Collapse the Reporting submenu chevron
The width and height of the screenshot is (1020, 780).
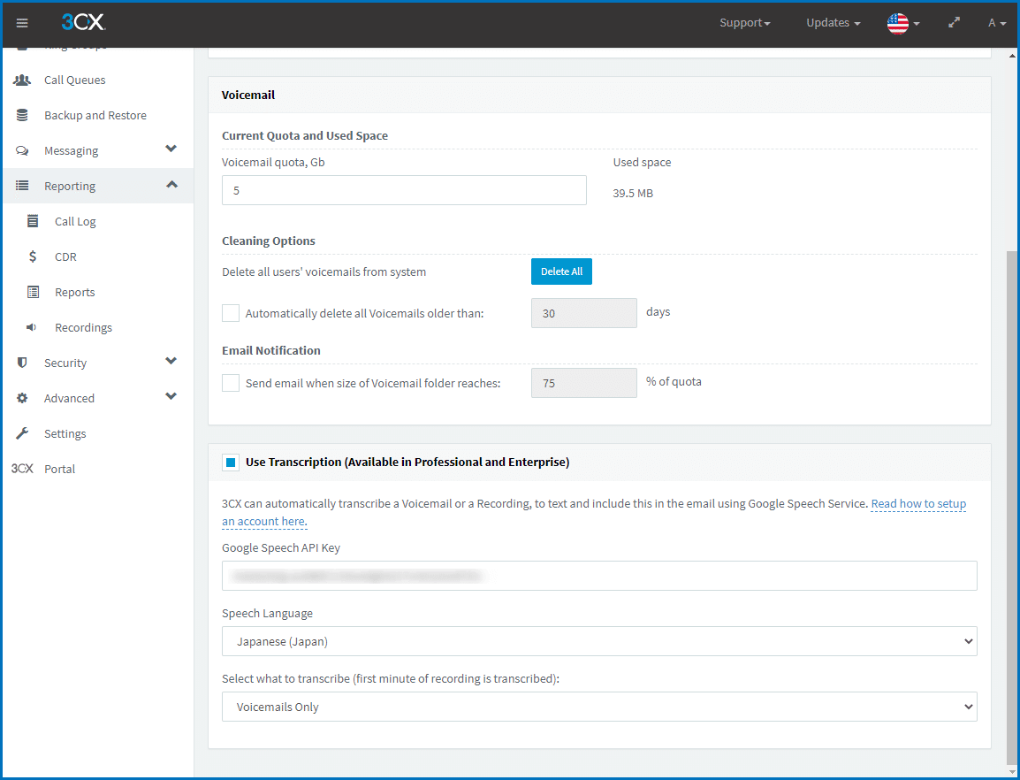[x=171, y=185]
